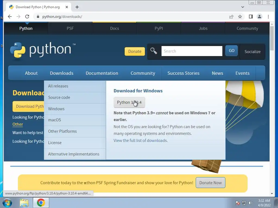278x208 pixels.
Task: Open the Chrome side panel icon
Action: (251, 17)
